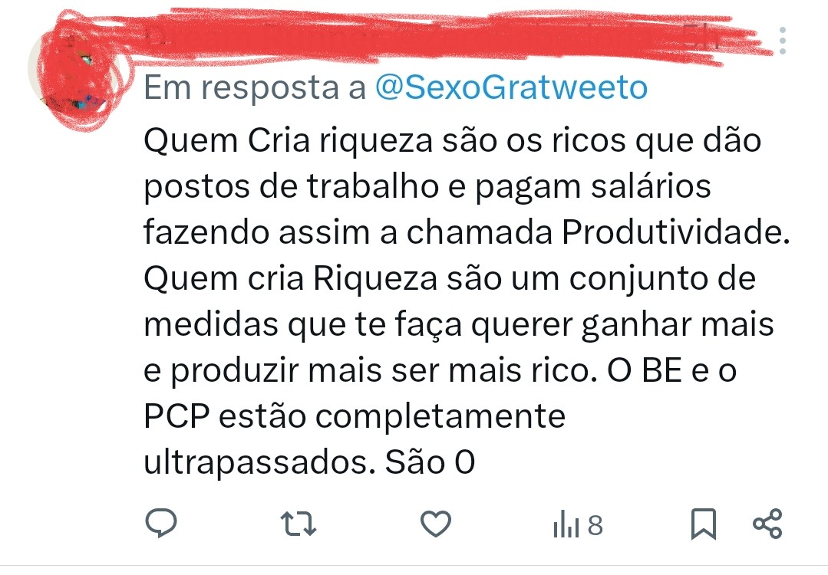
Task: Click the view count number 8
Action: pos(595,525)
